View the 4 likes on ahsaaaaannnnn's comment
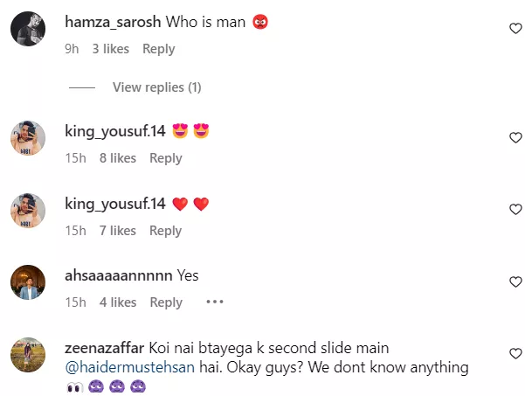This screenshot has width=525, height=396. 117,302
